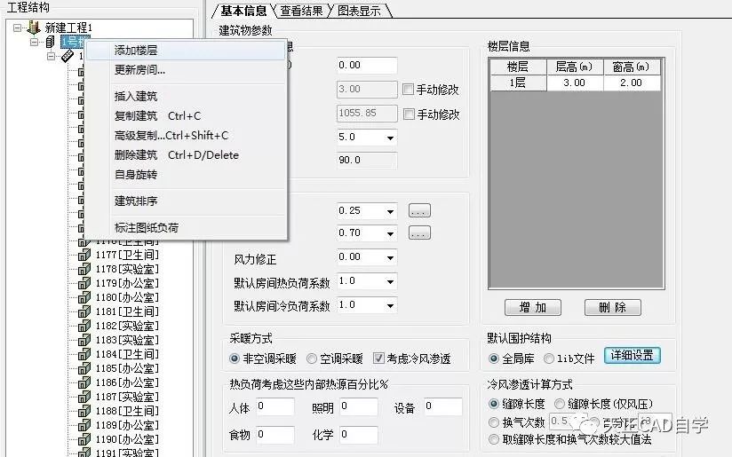This screenshot has height=457, width=732.
Task: Select the 1层 cell in floor table
Action: tap(518, 83)
